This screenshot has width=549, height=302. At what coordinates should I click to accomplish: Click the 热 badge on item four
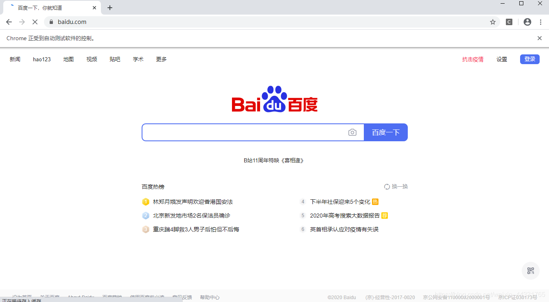click(375, 202)
